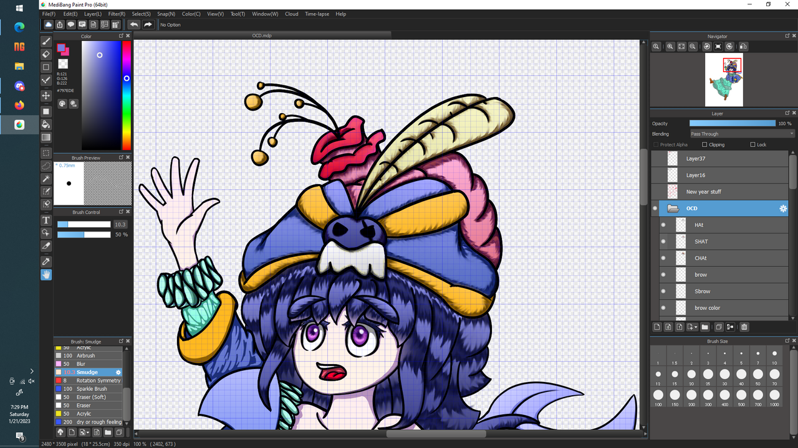Screen dimensions: 798x448
Task: Click the foreground color swatch
Action: coord(61,48)
